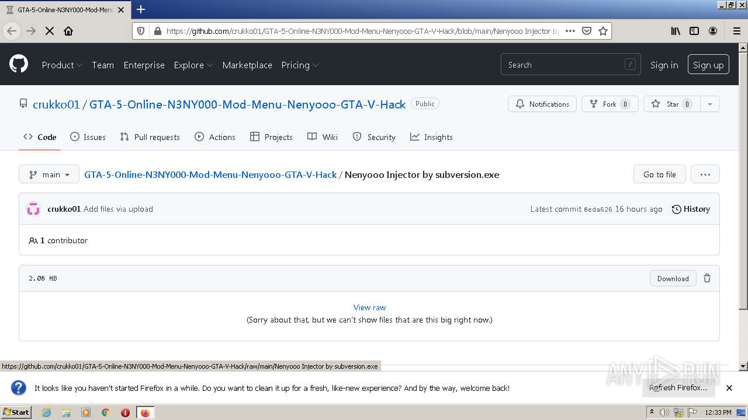Image resolution: width=748 pixels, height=420 pixels.
Task: Open page actions three-dot menu
Action: click(570, 31)
